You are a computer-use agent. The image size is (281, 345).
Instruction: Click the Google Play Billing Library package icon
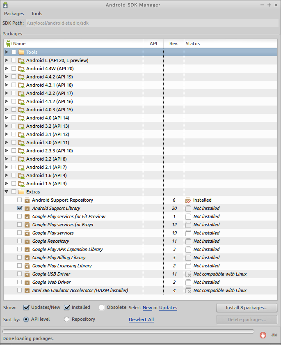27,258
